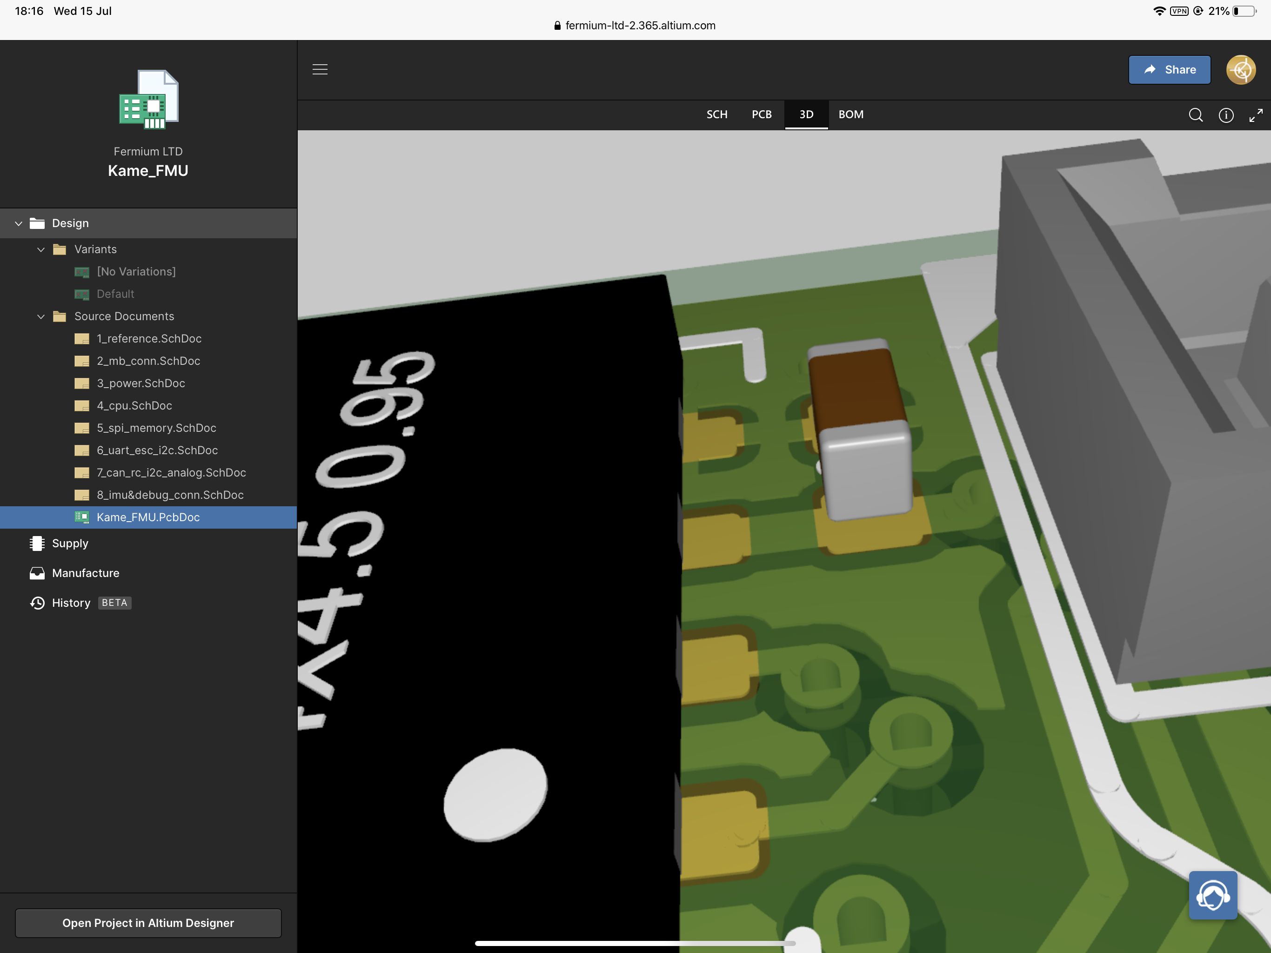Screen dimensions: 1271x953
Task: Select the Default variant item
Action: pyautogui.click(x=113, y=293)
